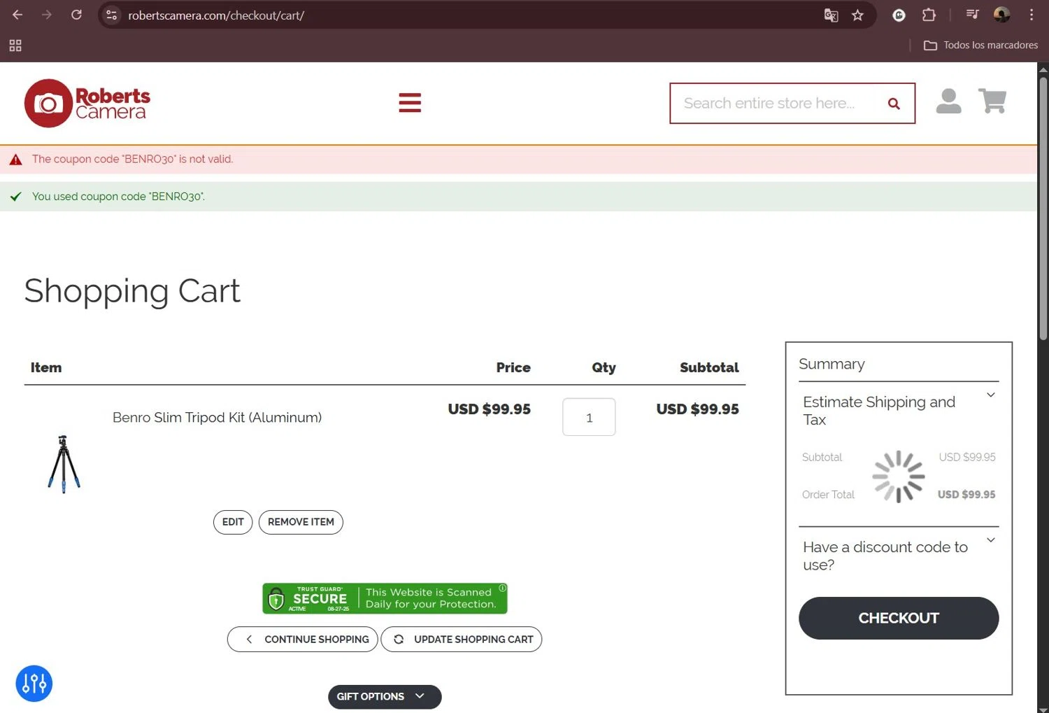
Task: Expand the GIFT OPTIONS dropdown
Action: [x=385, y=697]
